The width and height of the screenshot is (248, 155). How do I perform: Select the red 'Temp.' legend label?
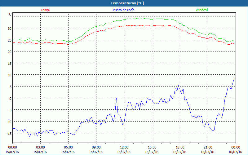point(45,10)
